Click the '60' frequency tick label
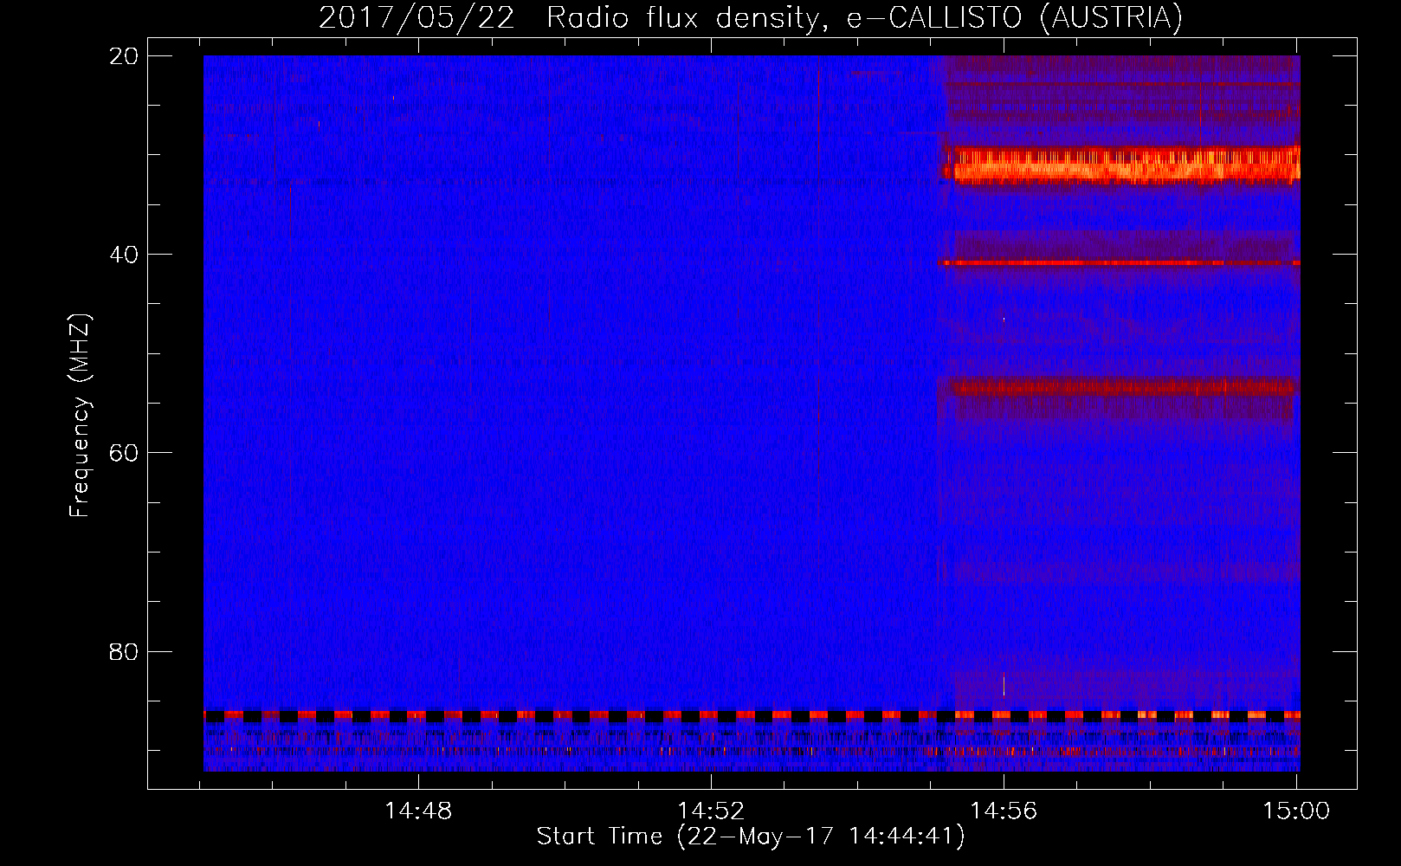The width and height of the screenshot is (1401, 866). (124, 453)
